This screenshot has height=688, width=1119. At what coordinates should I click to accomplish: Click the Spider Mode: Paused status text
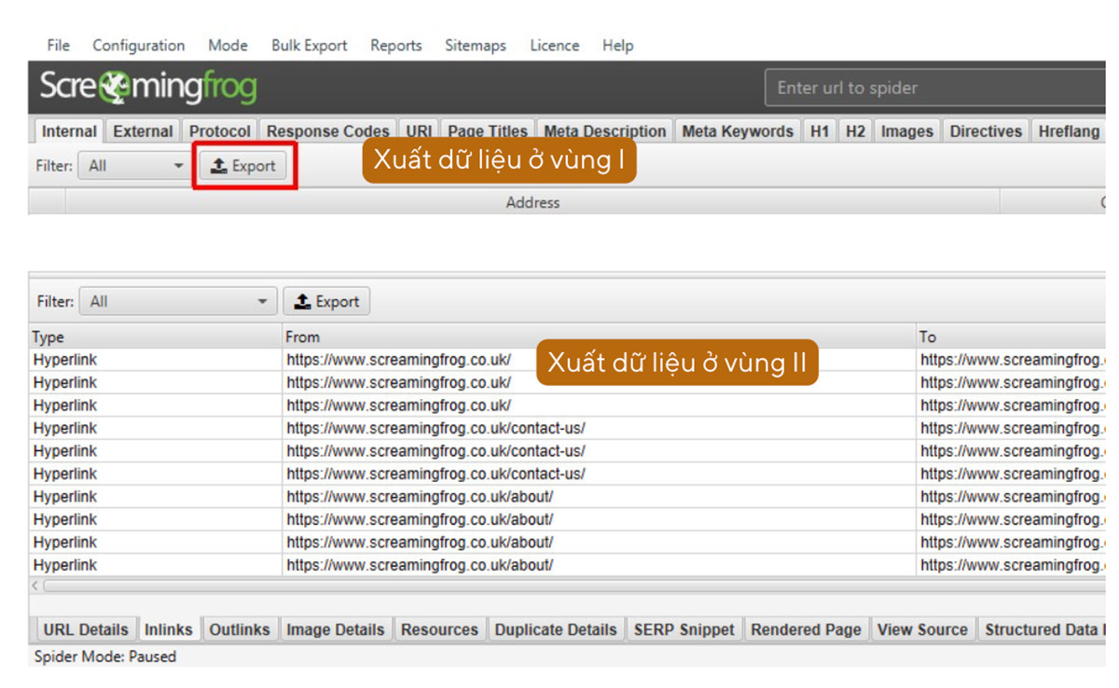tap(104, 656)
